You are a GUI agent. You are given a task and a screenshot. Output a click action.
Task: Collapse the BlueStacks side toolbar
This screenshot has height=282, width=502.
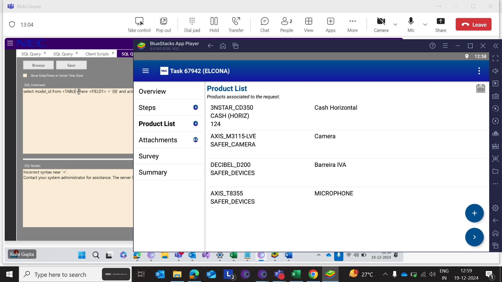point(496,46)
